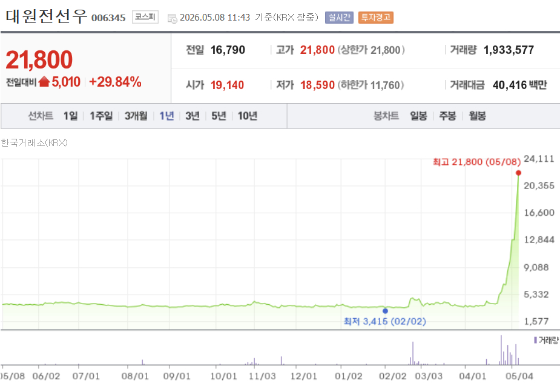Switch chart to 3년 range
Image resolution: width=560 pixels, height=386 pixels.
click(193, 116)
